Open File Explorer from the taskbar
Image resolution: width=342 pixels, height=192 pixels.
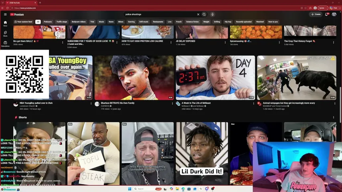(x=177, y=189)
